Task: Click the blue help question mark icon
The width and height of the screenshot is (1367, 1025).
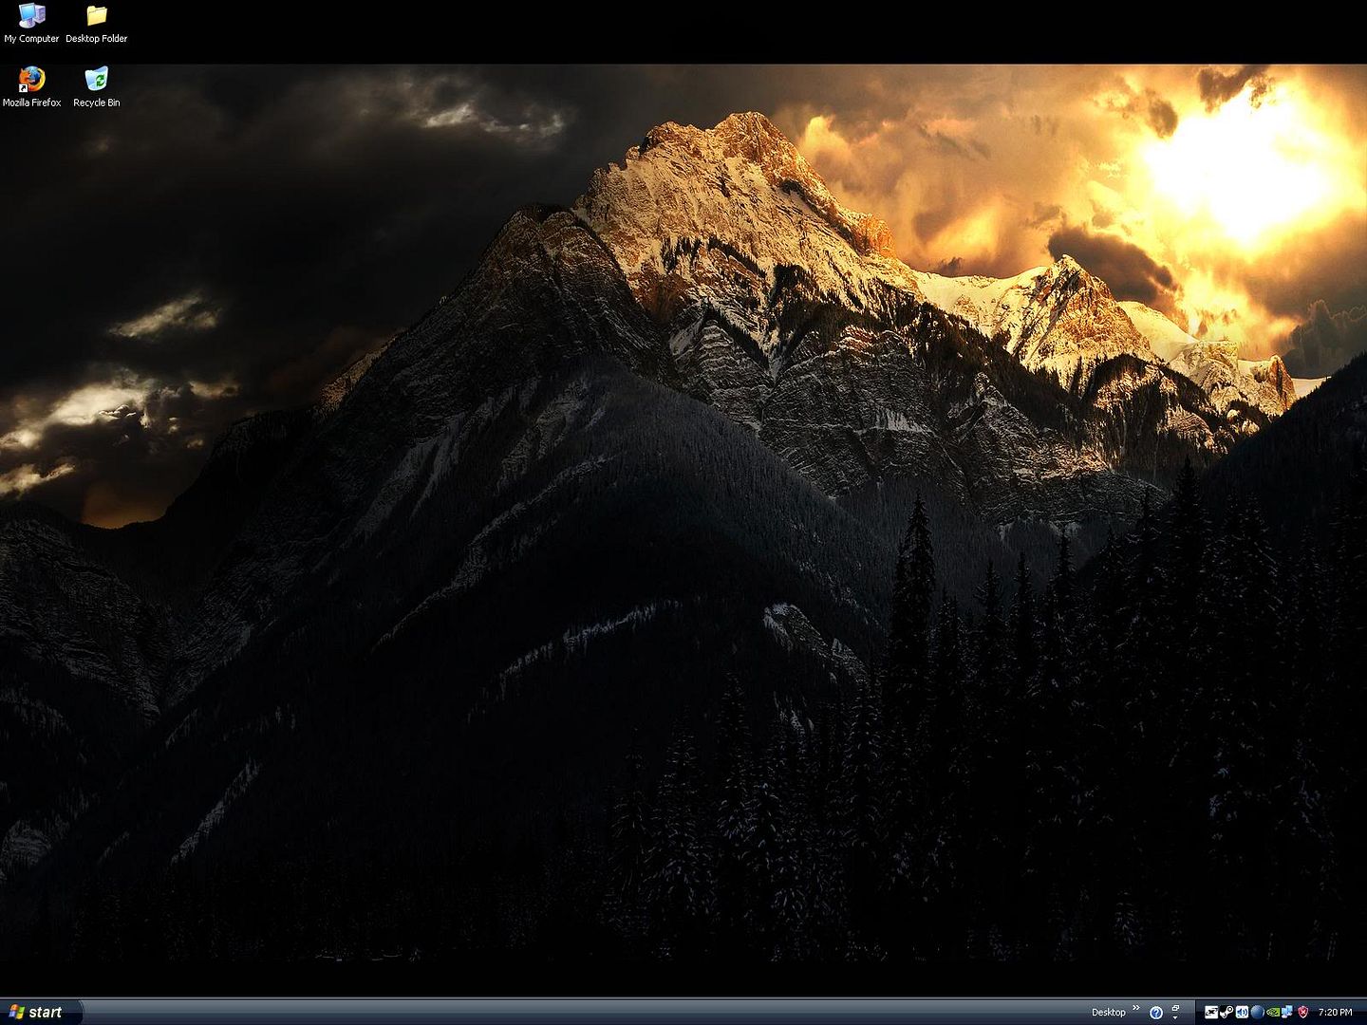Action: (1155, 1013)
